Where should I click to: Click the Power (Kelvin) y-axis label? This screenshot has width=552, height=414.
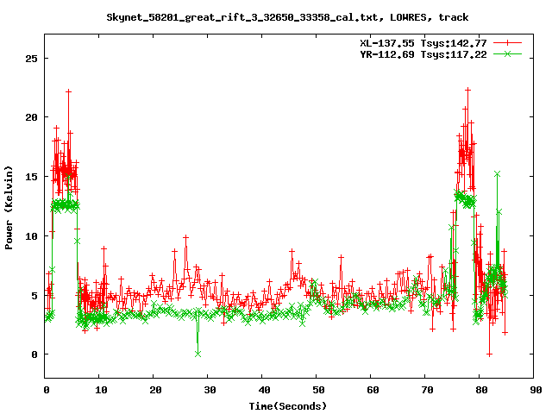(x=9, y=208)
